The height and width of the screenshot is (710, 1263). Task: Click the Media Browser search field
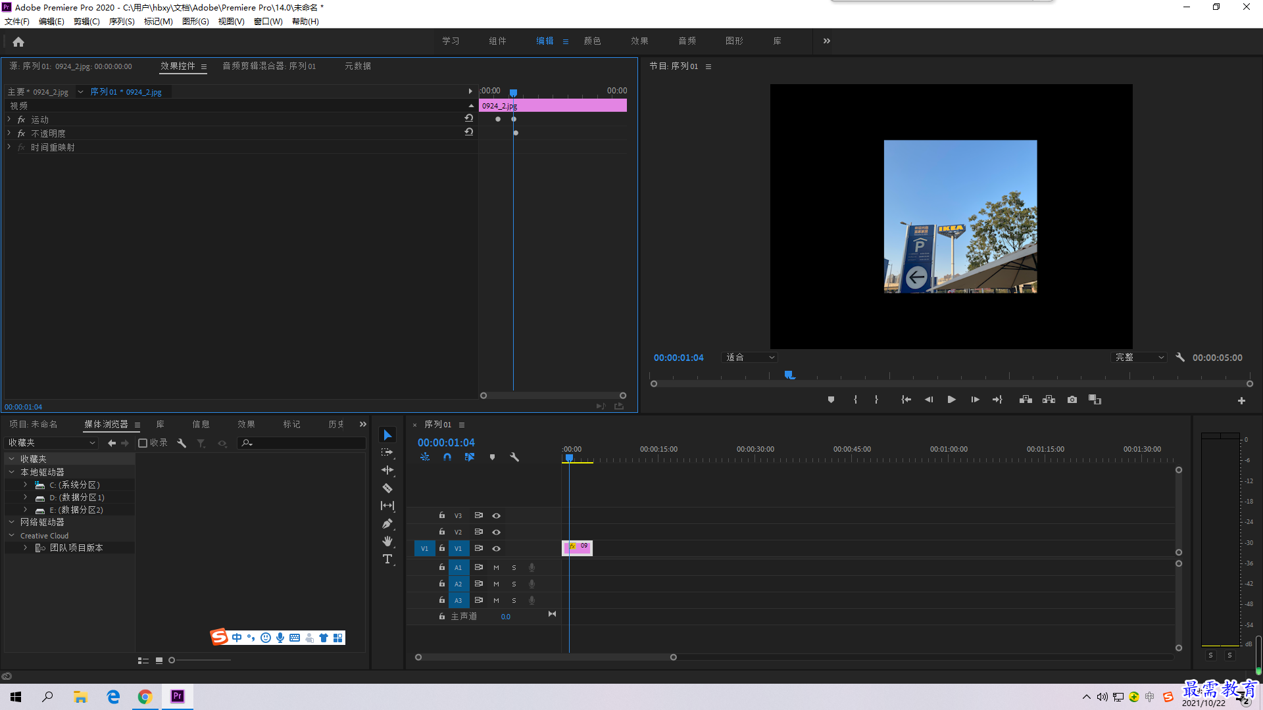pyautogui.click(x=301, y=443)
